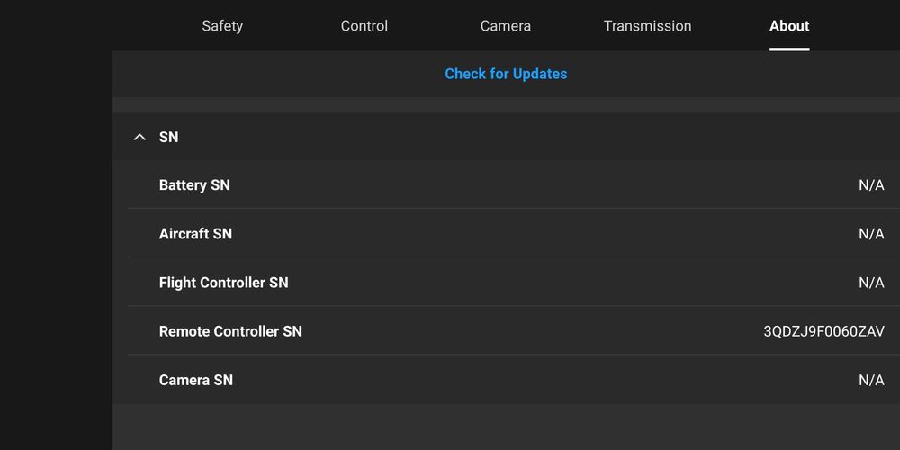Click the Aircraft SN N/A value
This screenshot has width=900, height=450.
coord(871,234)
